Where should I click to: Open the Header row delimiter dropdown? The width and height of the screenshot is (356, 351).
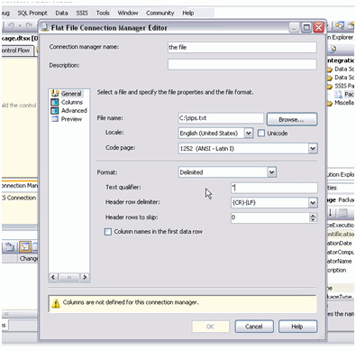pyautogui.click(x=313, y=202)
